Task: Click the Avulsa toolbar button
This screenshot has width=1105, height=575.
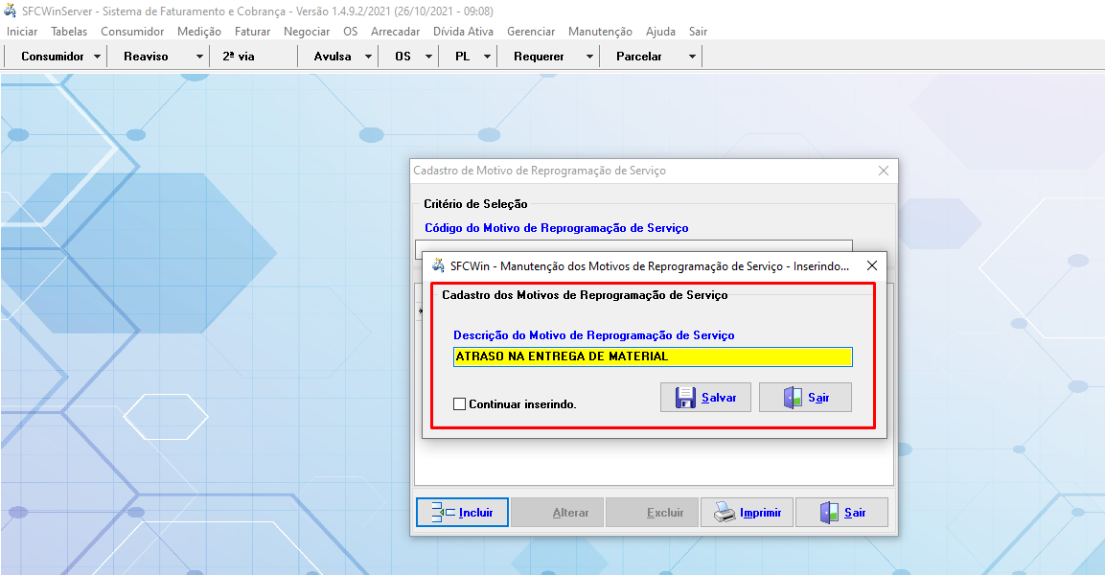Action: coord(332,57)
